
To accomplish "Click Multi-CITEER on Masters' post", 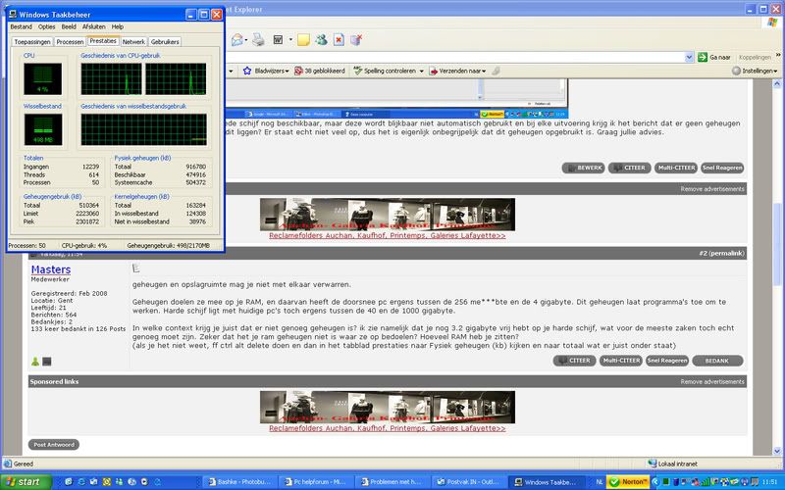I will pos(621,361).
